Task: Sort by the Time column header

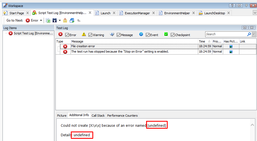Action: pyautogui.click(x=205, y=41)
